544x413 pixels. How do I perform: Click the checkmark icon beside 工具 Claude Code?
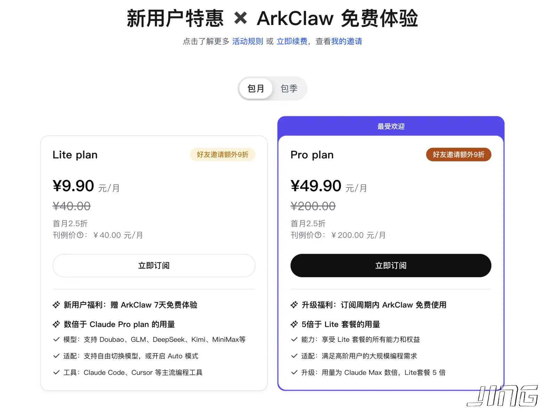tap(56, 372)
